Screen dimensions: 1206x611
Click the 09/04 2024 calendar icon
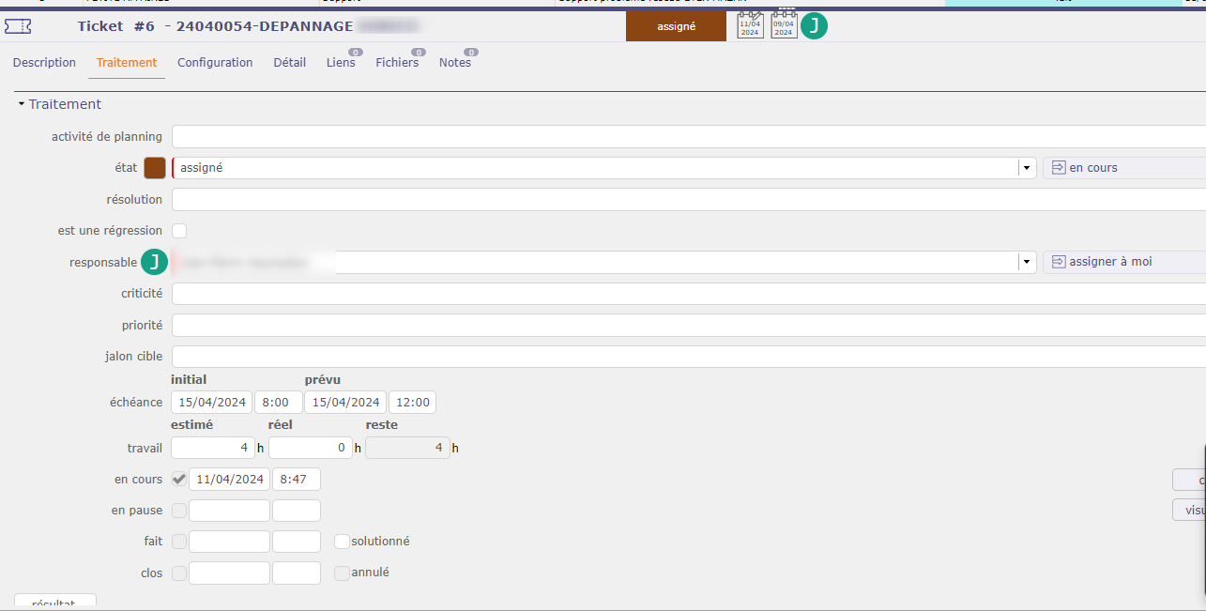[784, 25]
